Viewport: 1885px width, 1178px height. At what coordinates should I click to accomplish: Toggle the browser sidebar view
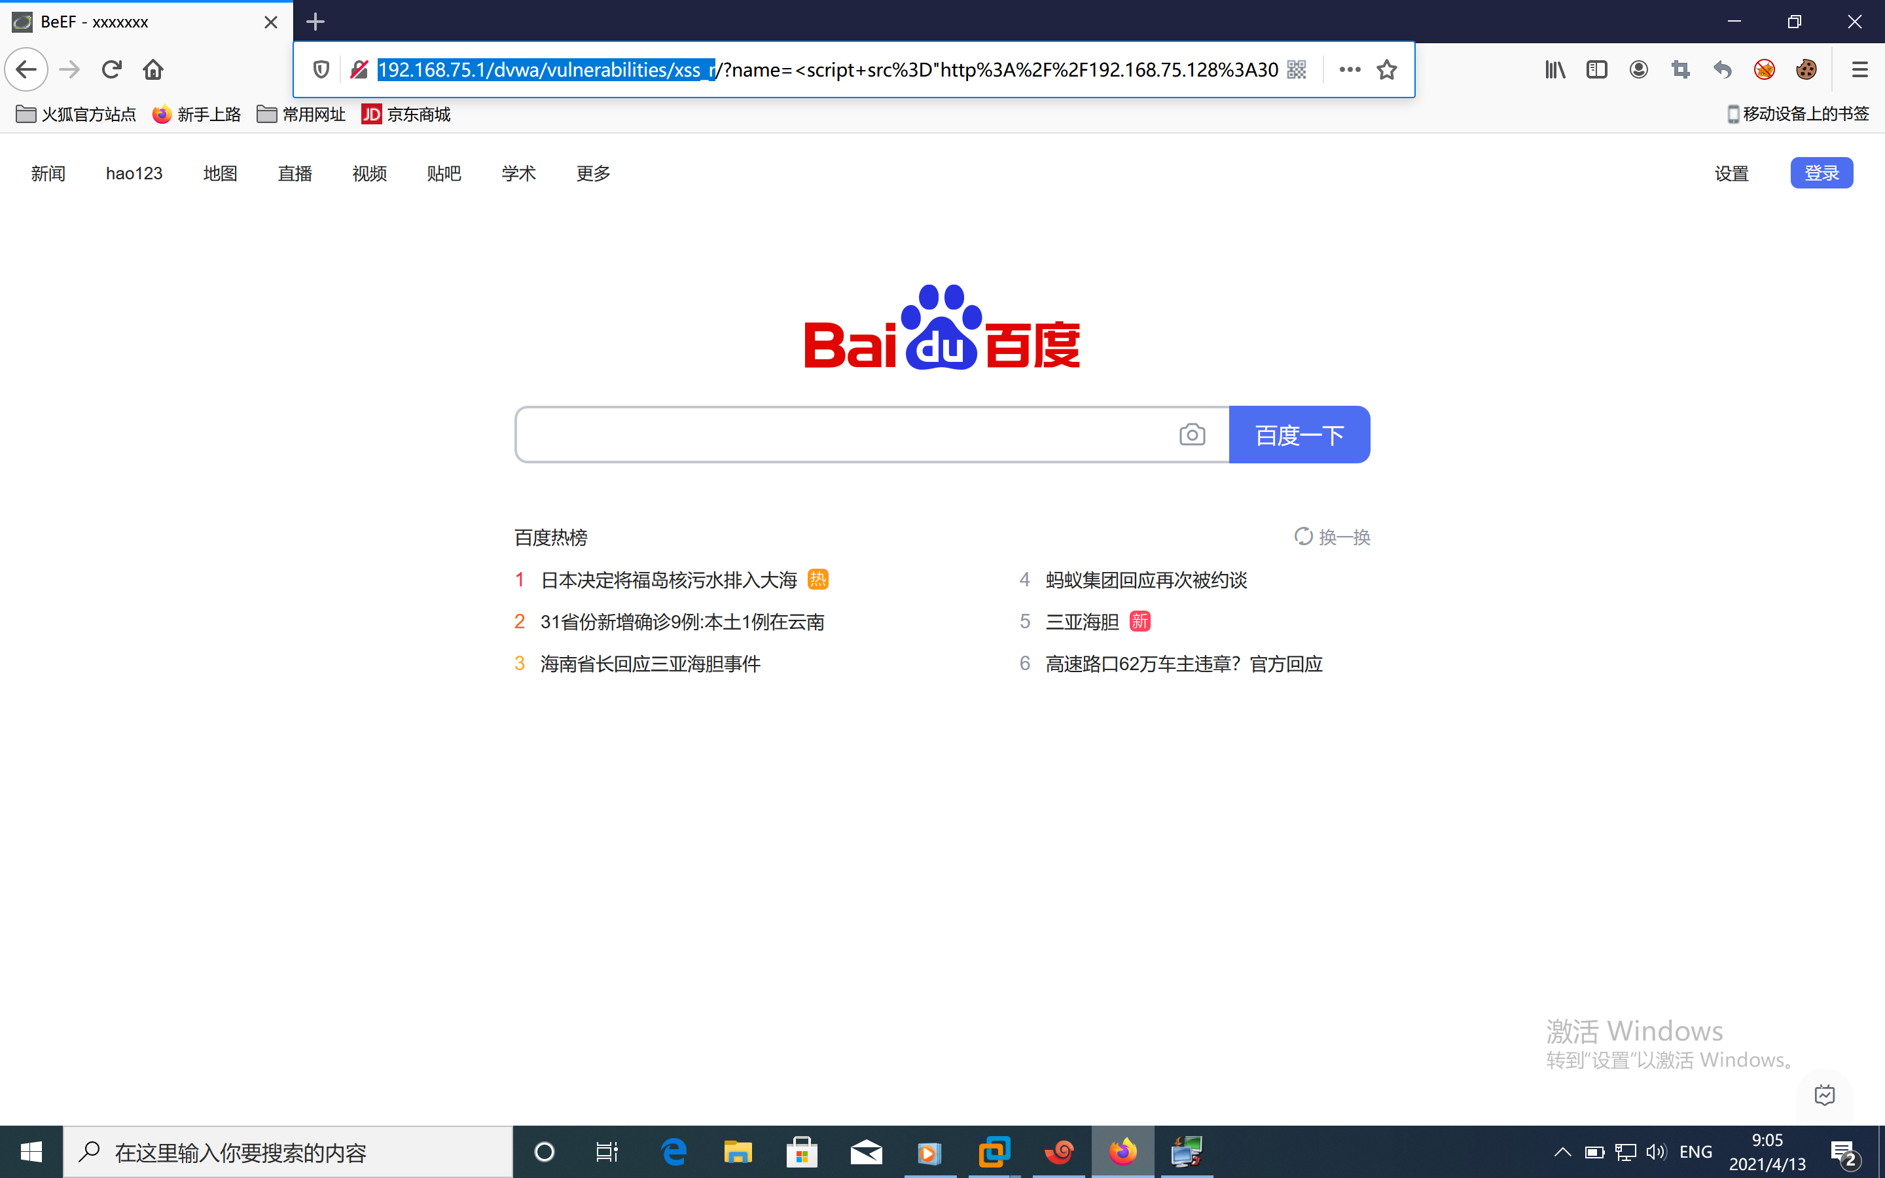tap(1597, 69)
